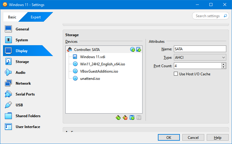Add optical drive to SATA controller

[x=133, y=49]
